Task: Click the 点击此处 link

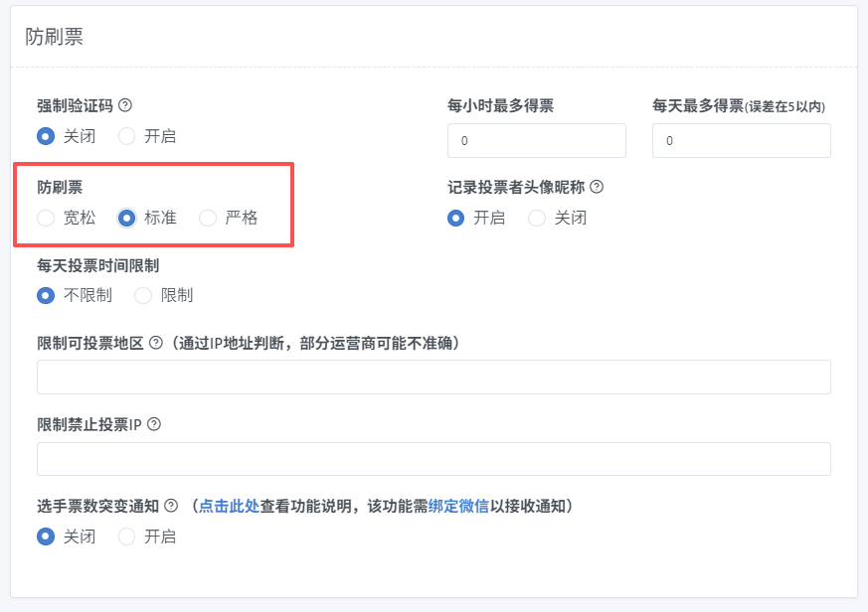Action: [x=229, y=506]
